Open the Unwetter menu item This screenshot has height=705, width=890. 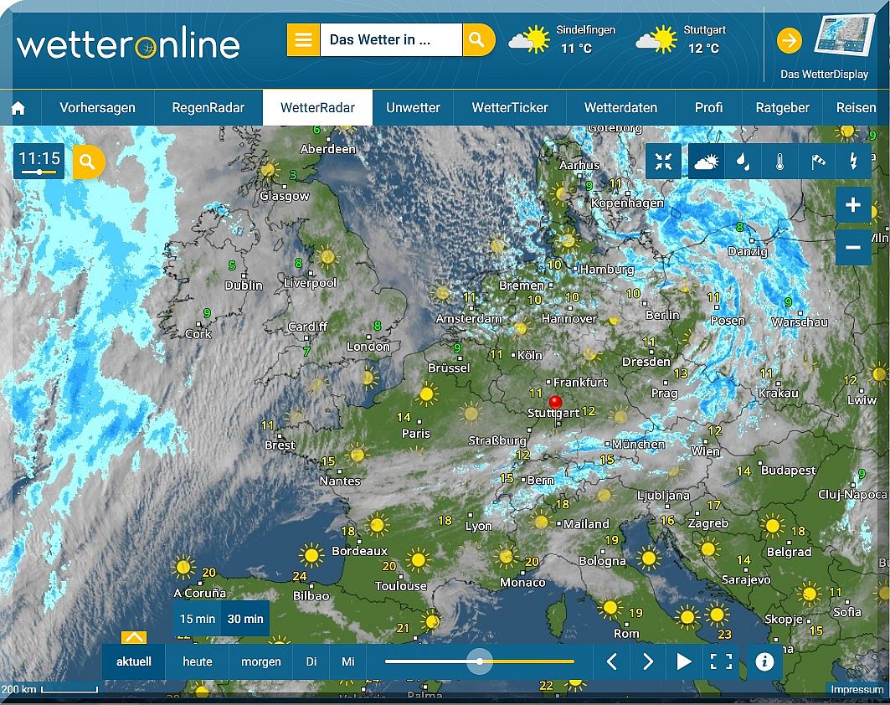pos(414,108)
